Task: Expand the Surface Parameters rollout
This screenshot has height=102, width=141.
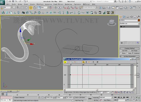Action: [129, 56]
